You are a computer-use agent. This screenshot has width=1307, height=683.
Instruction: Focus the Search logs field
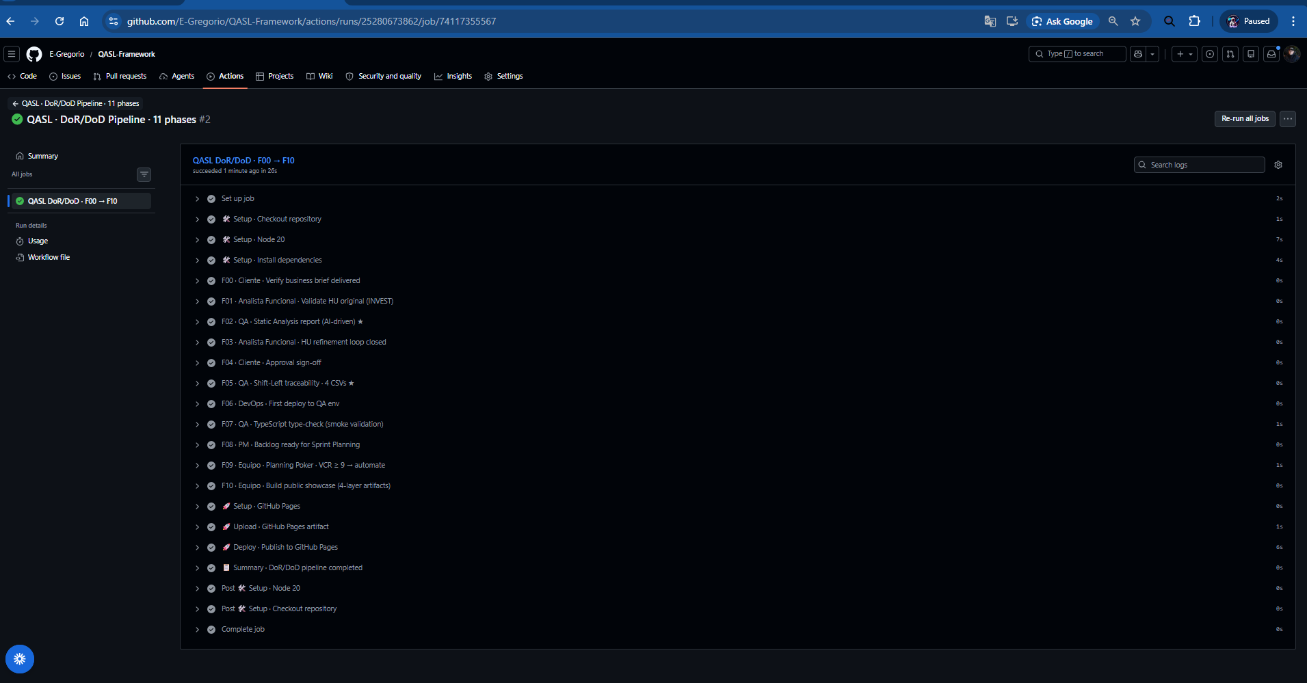pyautogui.click(x=1199, y=165)
